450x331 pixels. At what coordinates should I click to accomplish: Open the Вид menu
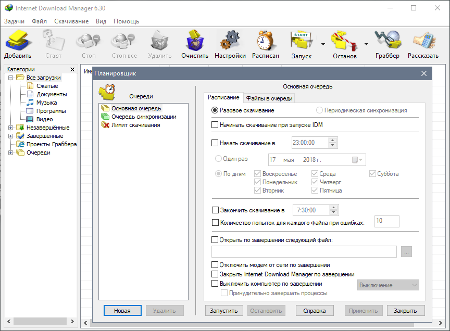[101, 21]
